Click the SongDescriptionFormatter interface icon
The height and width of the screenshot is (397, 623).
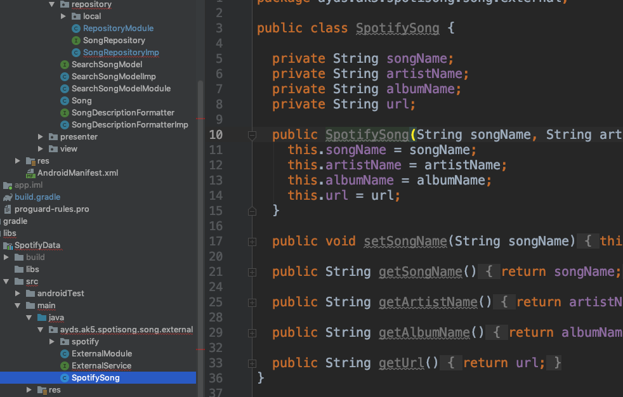(65, 113)
